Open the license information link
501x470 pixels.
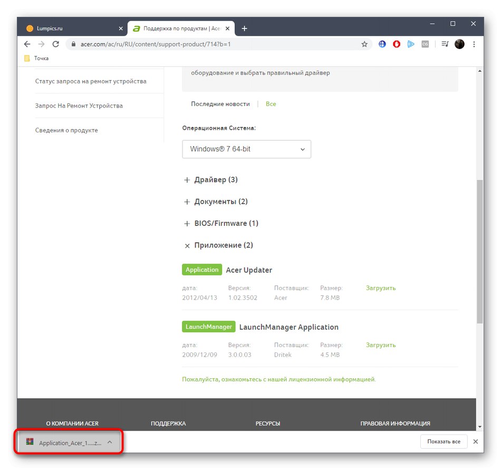point(279,379)
